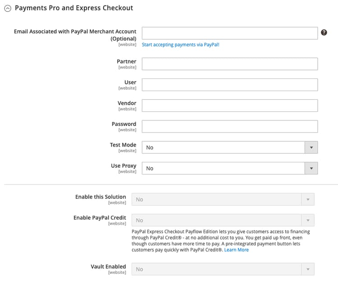The image size is (338, 281).
Task: Focus the Partner input field
Action: click(230, 64)
